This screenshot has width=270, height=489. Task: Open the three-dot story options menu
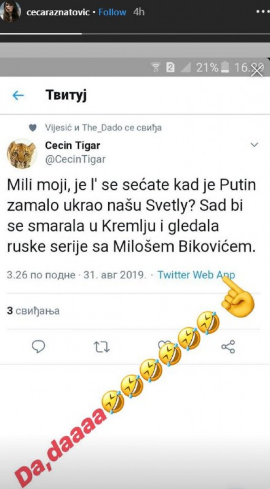pyautogui.click(x=262, y=12)
